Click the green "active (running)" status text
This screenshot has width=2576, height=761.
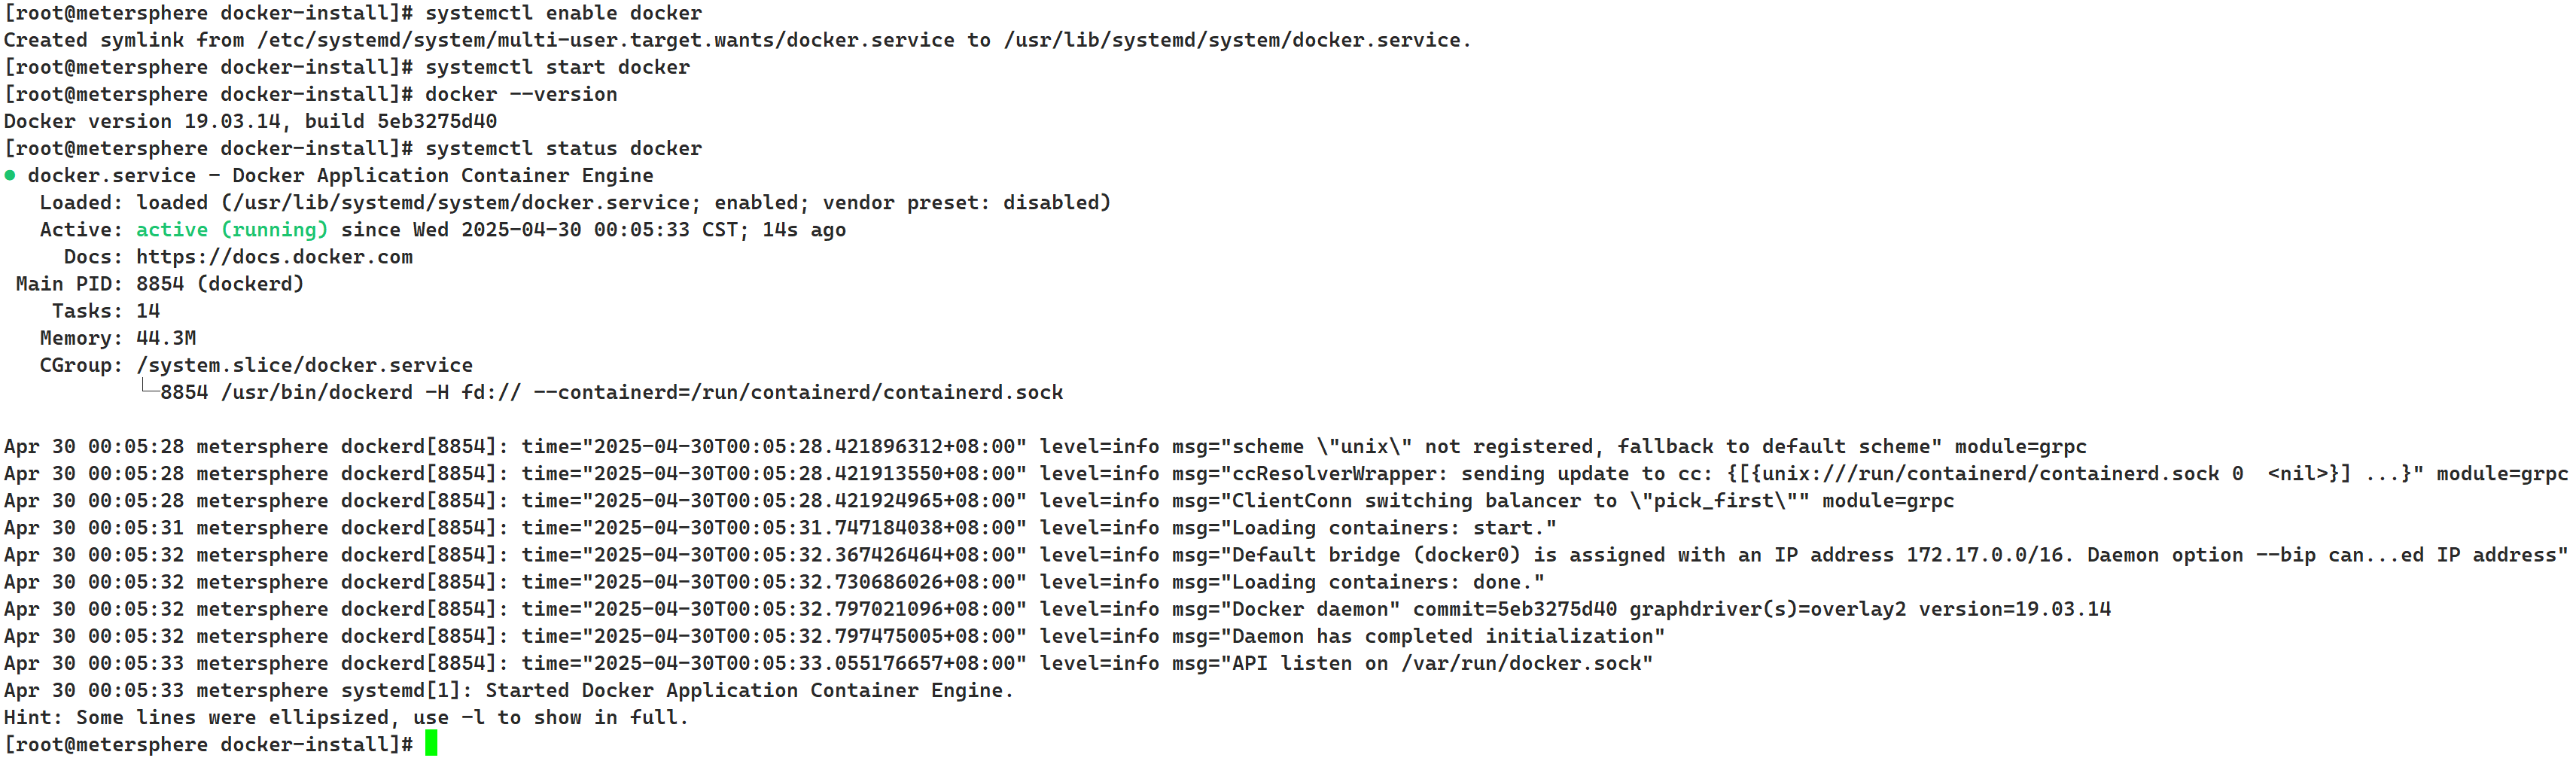coord(231,230)
